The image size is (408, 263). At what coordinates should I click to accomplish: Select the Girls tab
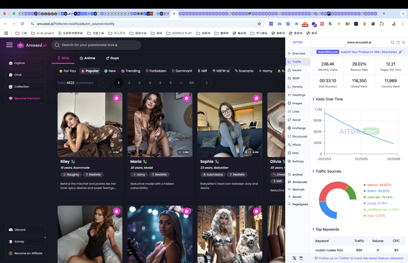pos(63,58)
